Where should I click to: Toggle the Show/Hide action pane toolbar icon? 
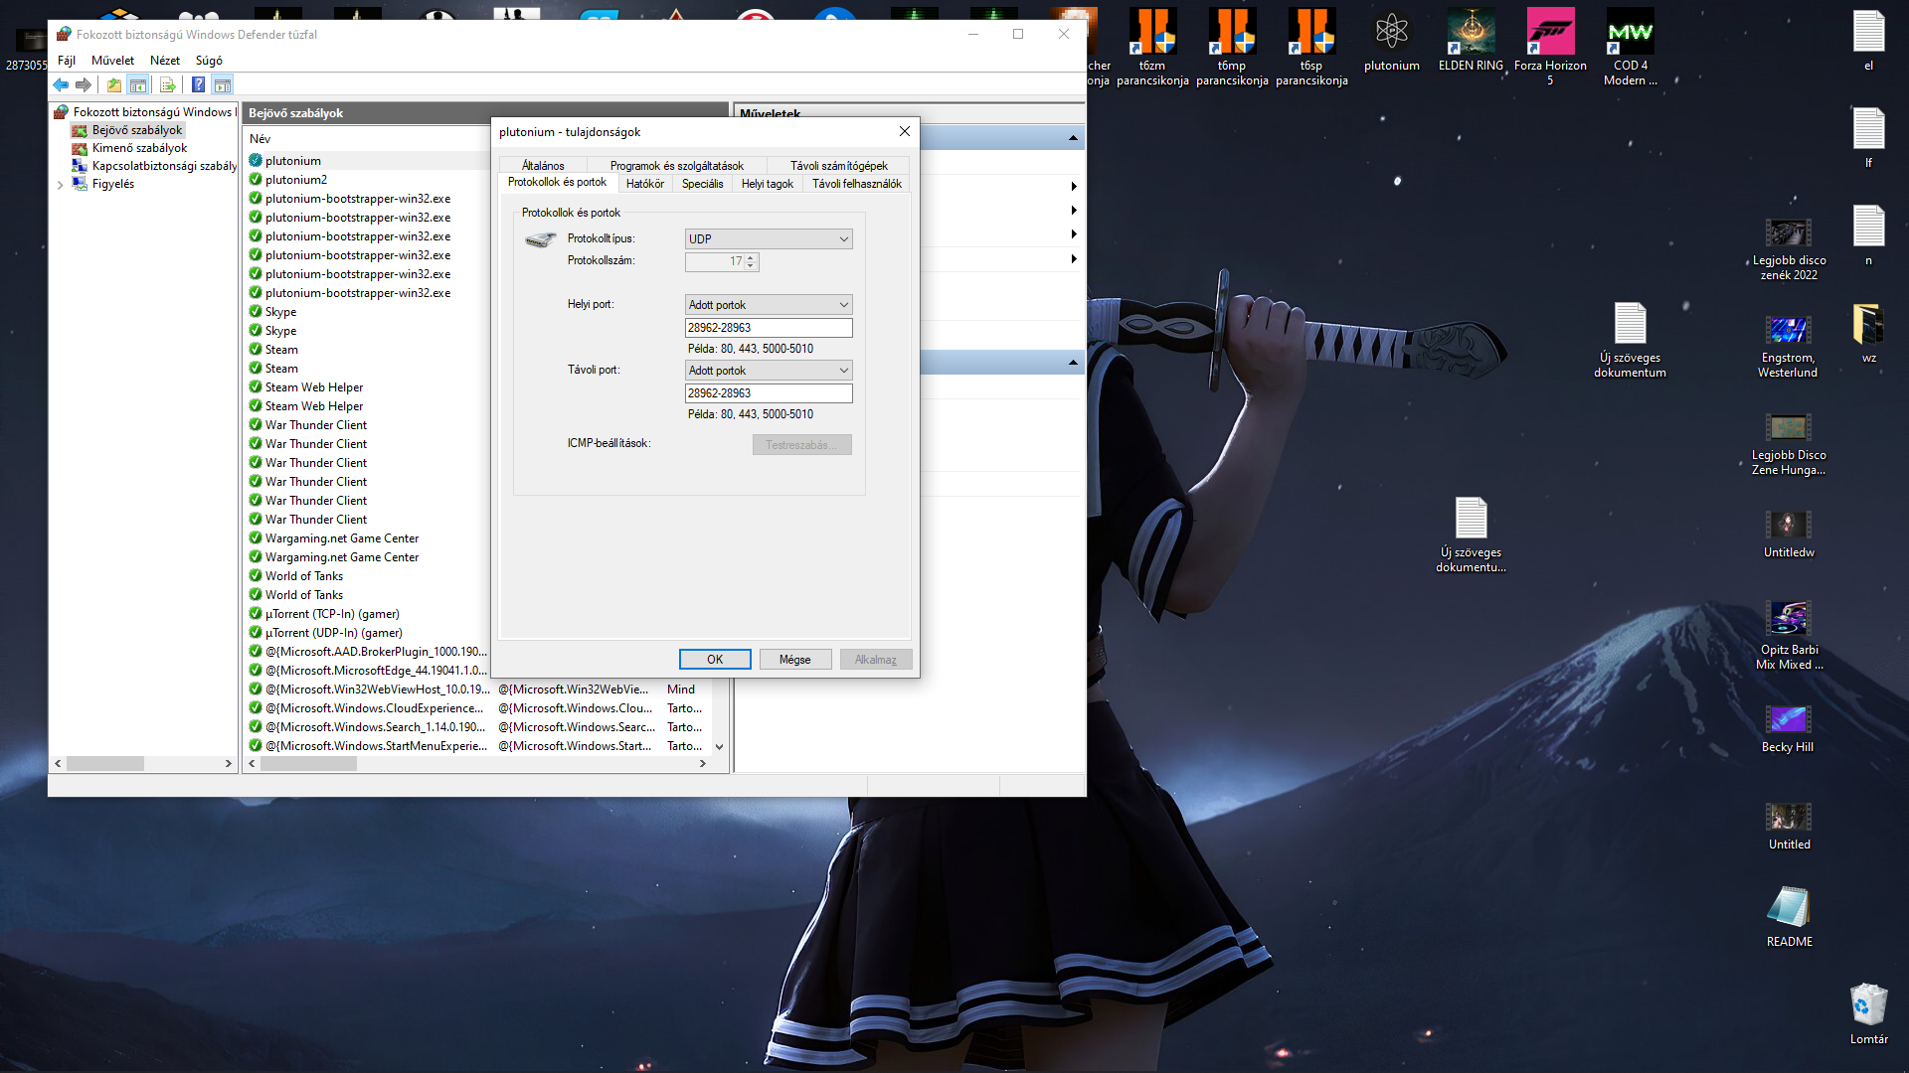(x=223, y=85)
